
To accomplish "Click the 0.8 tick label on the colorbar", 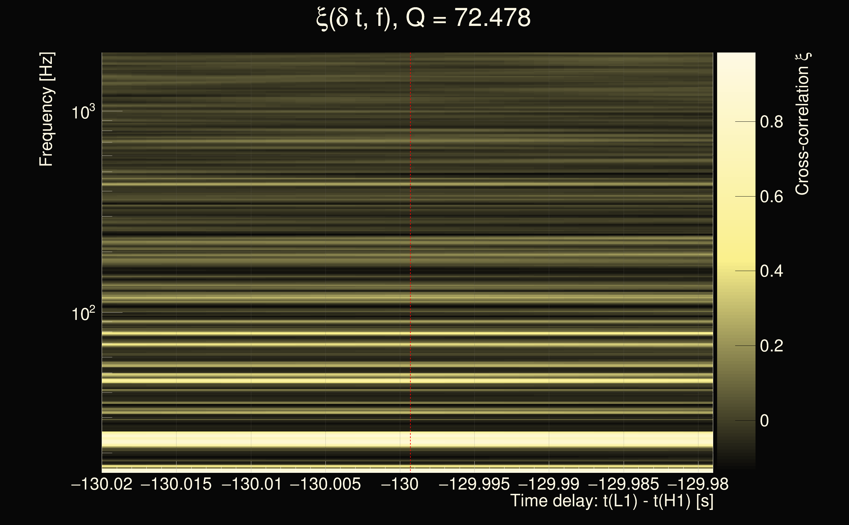I will 771,122.
